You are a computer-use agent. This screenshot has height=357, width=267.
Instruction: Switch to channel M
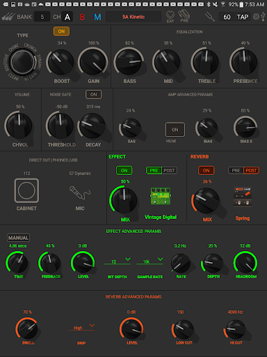[x=97, y=17]
